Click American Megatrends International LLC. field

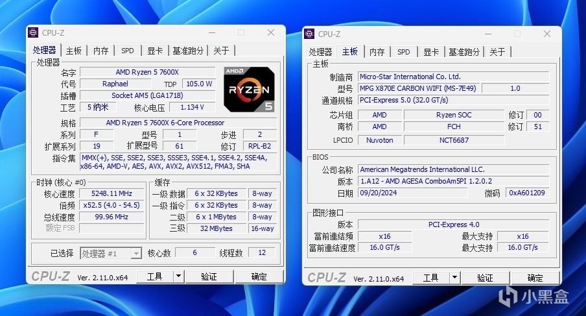[453, 169]
